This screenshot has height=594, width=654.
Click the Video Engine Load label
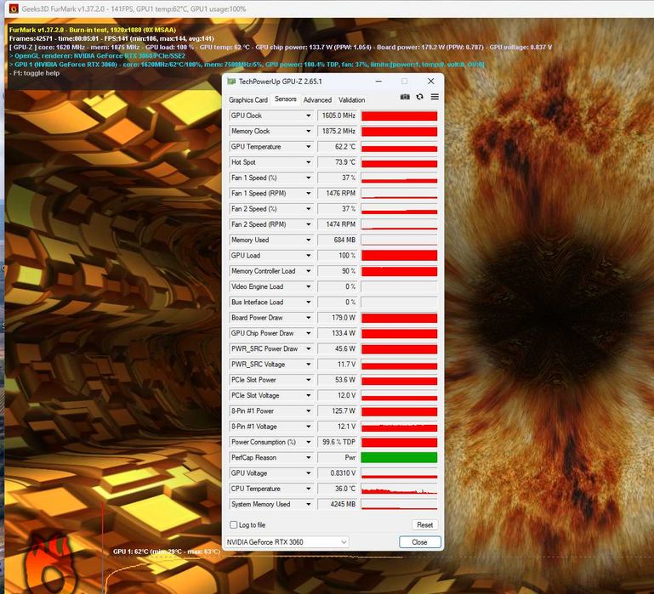click(x=258, y=286)
